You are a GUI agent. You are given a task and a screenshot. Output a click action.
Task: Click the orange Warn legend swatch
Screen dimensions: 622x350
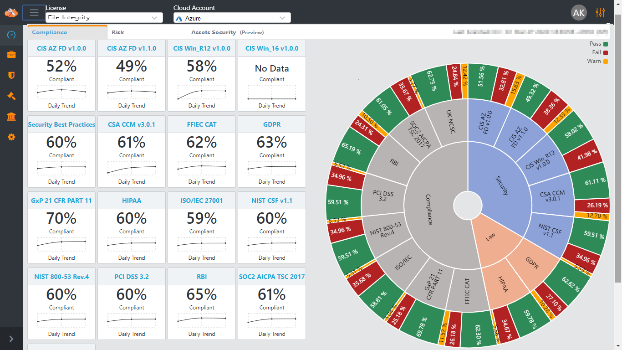(x=606, y=62)
